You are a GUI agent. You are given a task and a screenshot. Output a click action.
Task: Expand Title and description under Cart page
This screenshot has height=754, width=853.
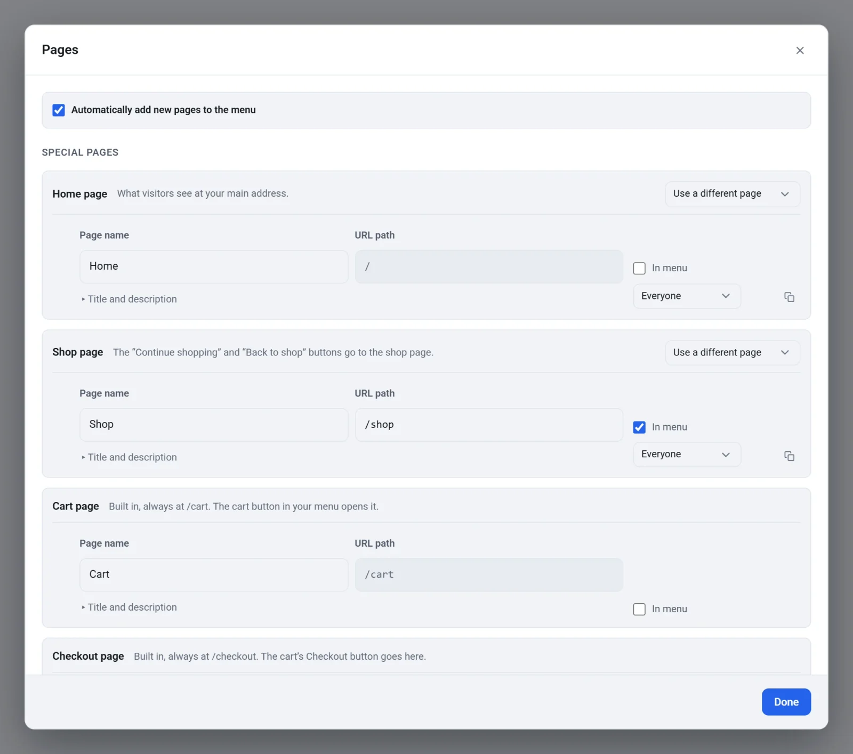click(128, 607)
